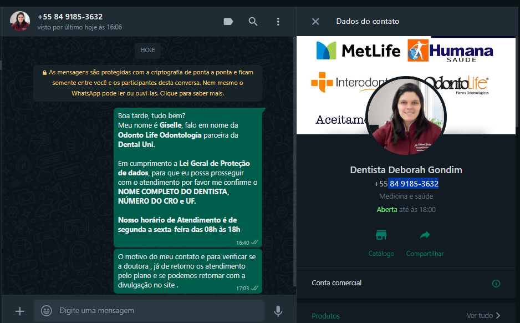Click the Digite uma mensagem field

[149, 311]
